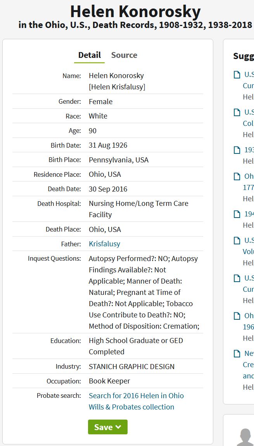This screenshot has height=446, width=254.
Task: Select the Detail tab
Action: (89, 55)
